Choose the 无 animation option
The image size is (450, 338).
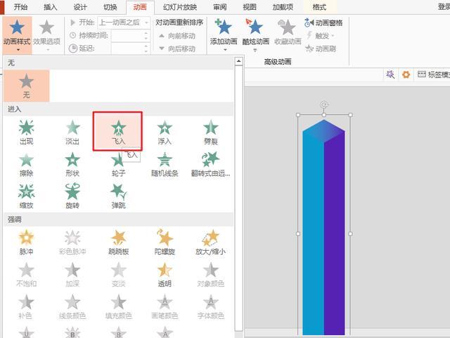27,86
